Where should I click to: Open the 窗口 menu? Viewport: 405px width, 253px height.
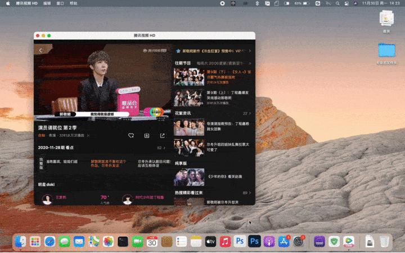(x=60, y=3)
